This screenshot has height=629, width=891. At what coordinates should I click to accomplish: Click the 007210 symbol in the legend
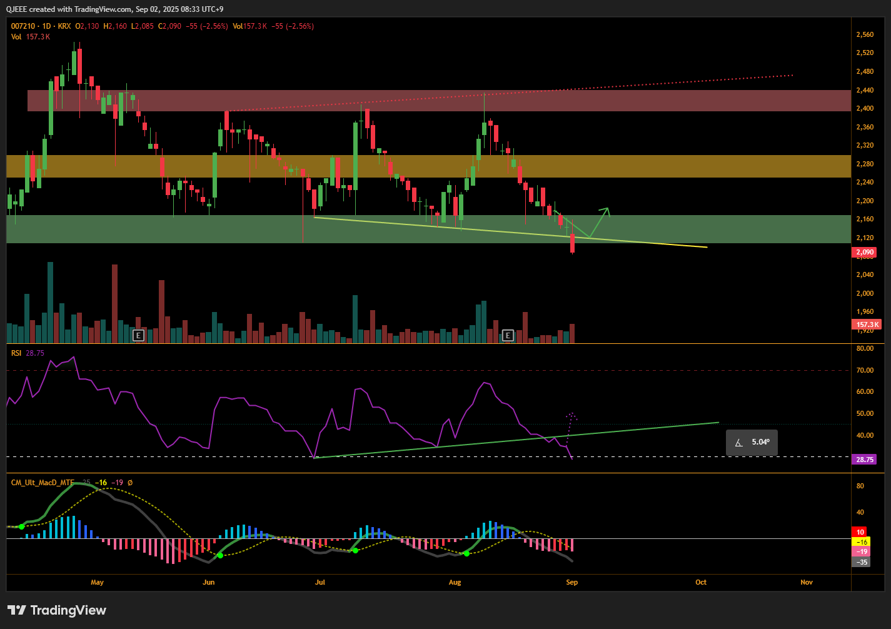point(23,26)
